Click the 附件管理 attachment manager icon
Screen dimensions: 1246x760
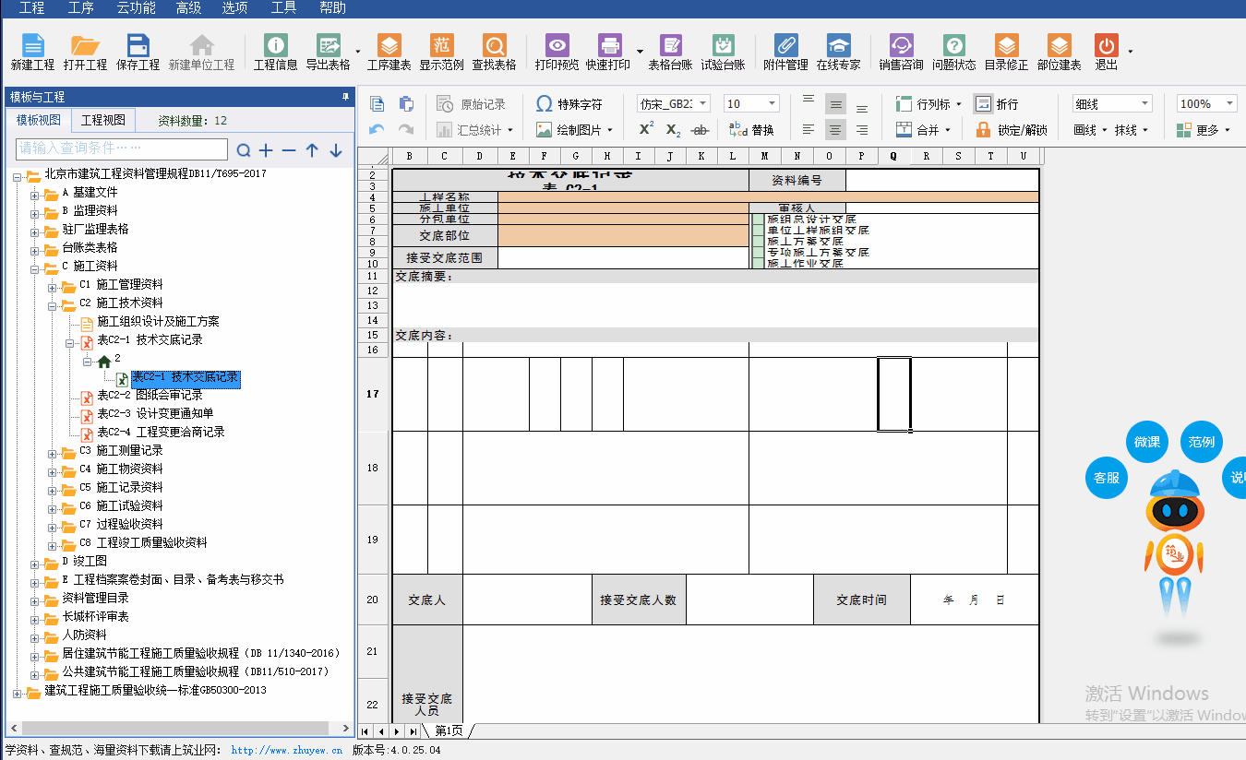coord(785,52)
